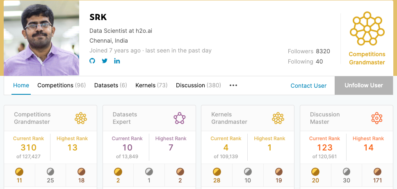The height and width of the screenshot is (189, 397).
Task: Click the gold medal in the Competitions card
Action: (x=19, y=171)
